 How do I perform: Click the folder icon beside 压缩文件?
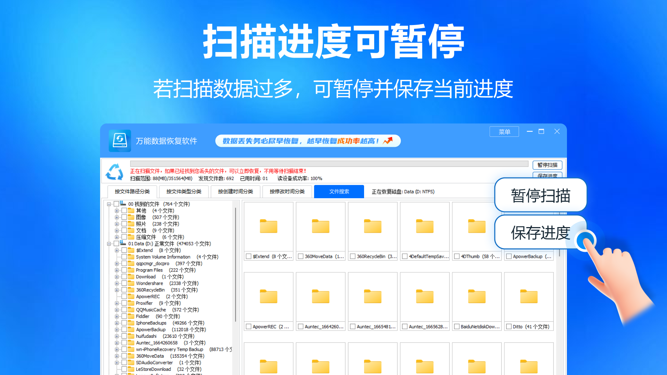tap(131, 237)
